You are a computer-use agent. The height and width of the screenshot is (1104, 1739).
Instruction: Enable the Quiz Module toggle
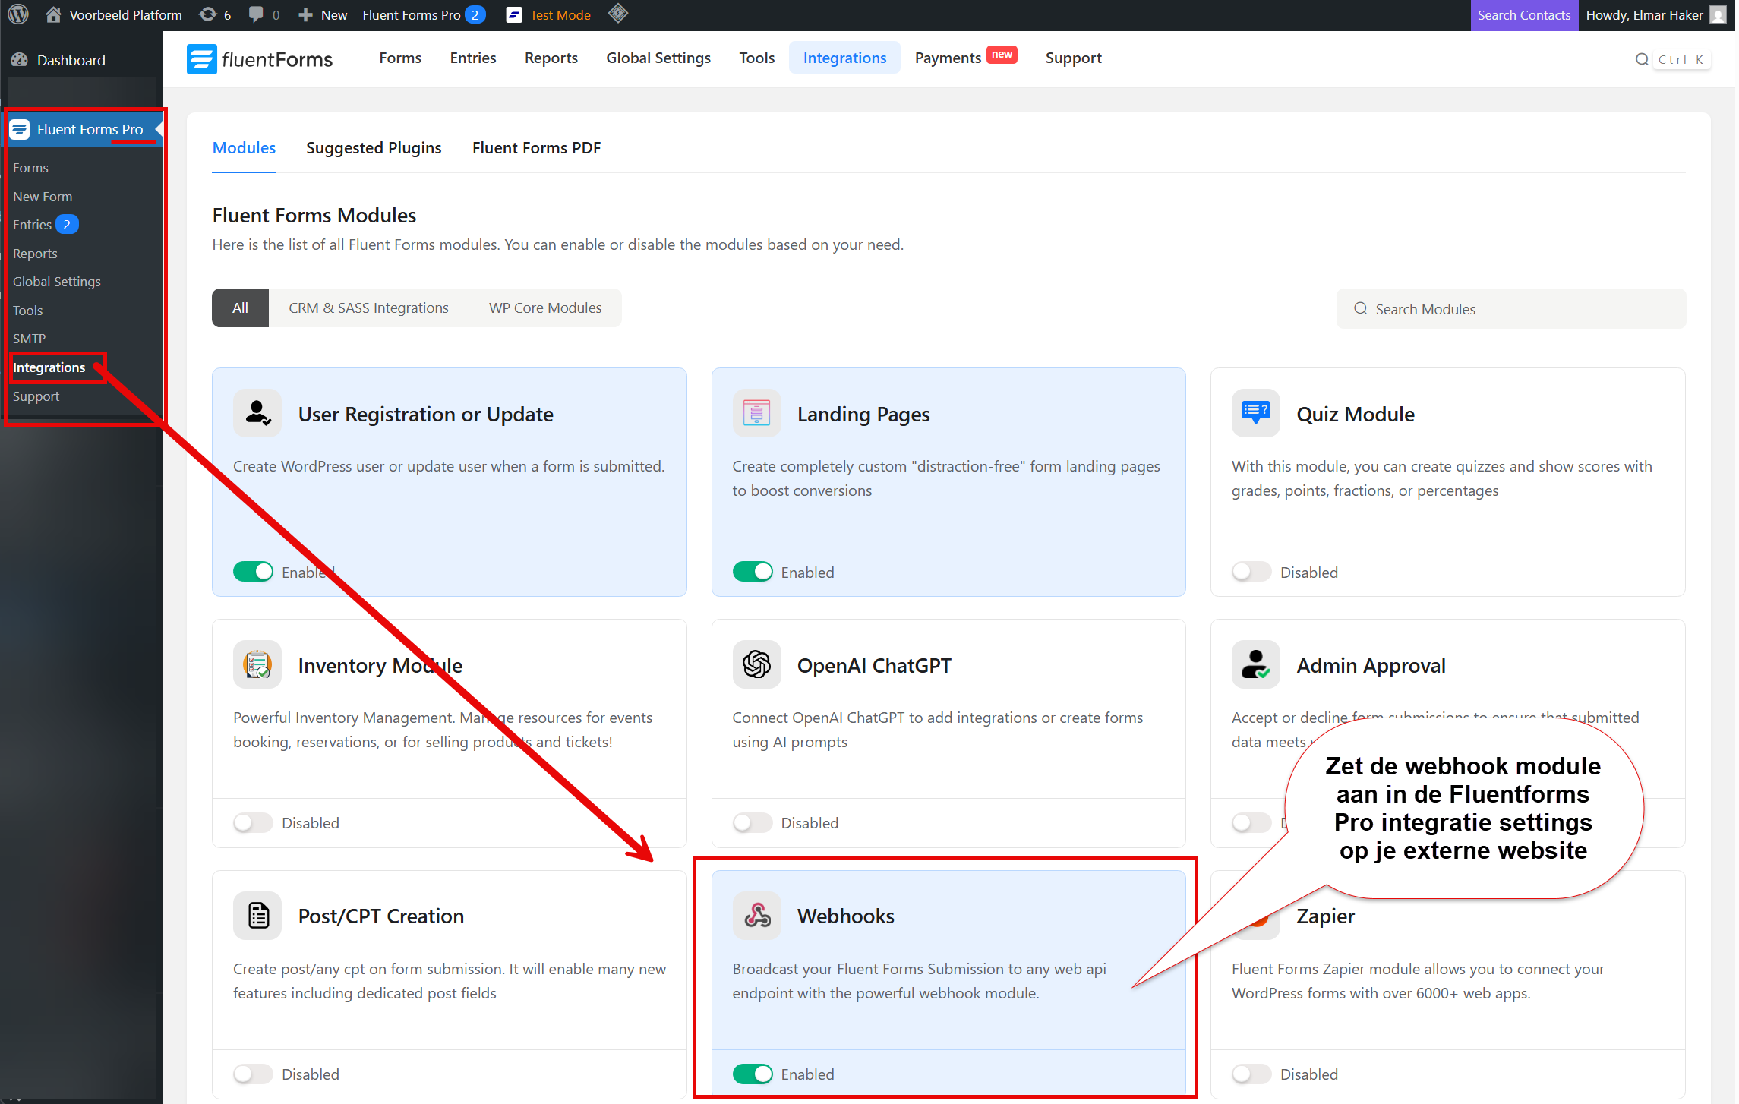(x=1251, y=572)
